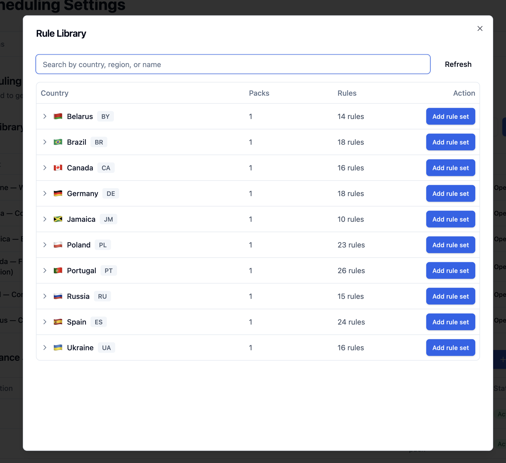Expand the Belarus row
Viewport: 506px width, 463px height.
[x=45, y=116]
